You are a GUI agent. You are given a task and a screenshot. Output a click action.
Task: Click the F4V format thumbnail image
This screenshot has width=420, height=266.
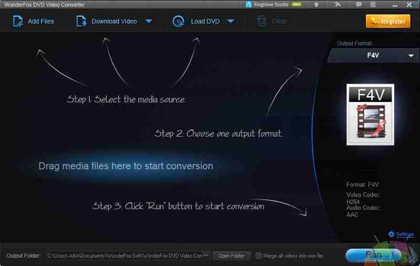coord(370,115)
